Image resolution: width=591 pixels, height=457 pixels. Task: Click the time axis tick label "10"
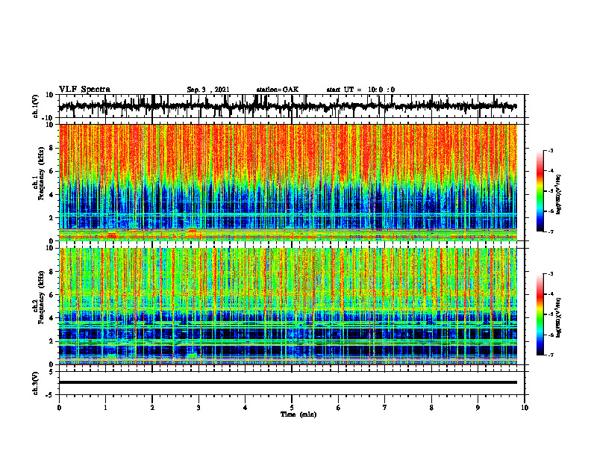coord(525,408)
